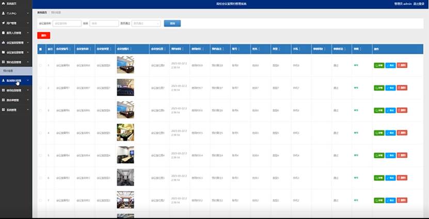
Task: Expand the bar chart sidebar item's chevron
Action: click(x=28, y=42)
